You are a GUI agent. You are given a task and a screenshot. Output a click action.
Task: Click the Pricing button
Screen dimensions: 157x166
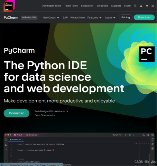point(126,18)
